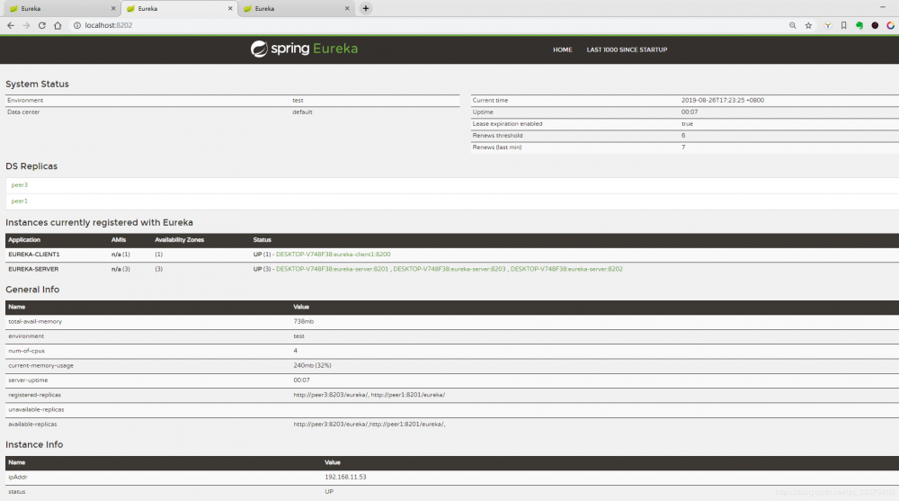Click the Current time value 2019-08-26T17:23:25
Image resolution: width=899 pixels, height=501 pixels.
point(723,100)
